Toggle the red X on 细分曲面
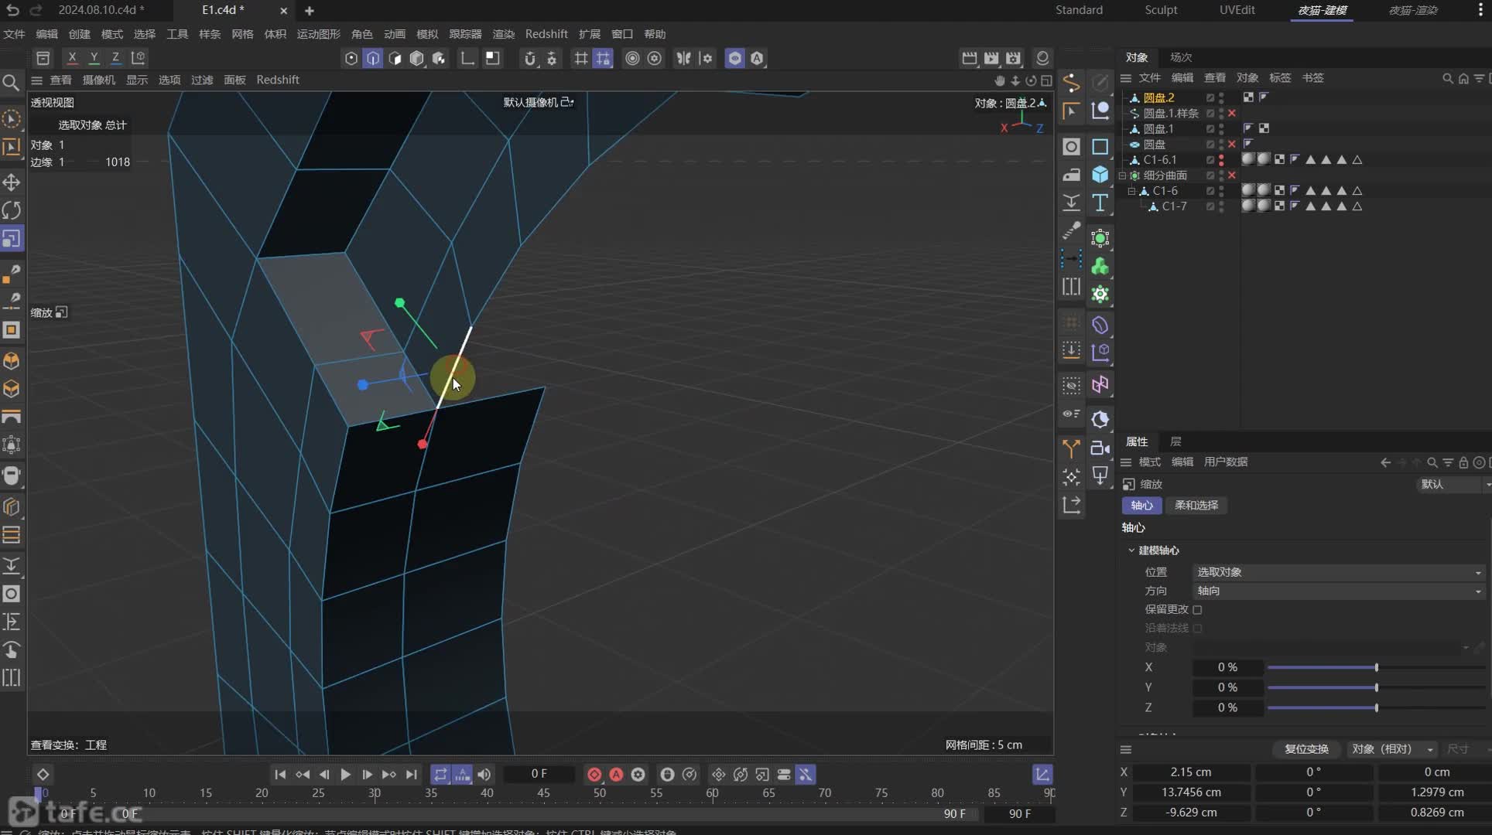 pos(1232,176)
